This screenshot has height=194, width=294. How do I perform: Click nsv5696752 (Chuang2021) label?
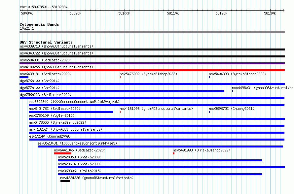(232, 109)
